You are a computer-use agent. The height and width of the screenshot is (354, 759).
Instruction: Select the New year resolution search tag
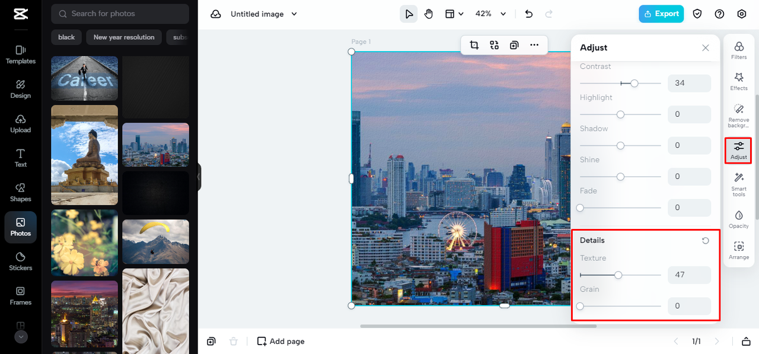124,37
